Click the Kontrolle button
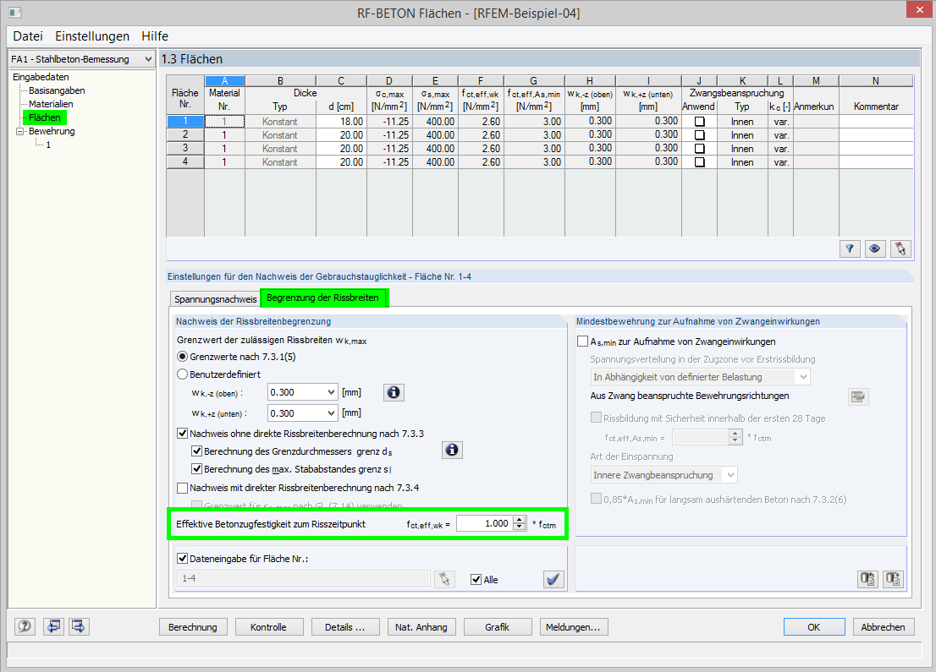The image size is (936, 672). (268, 626)
